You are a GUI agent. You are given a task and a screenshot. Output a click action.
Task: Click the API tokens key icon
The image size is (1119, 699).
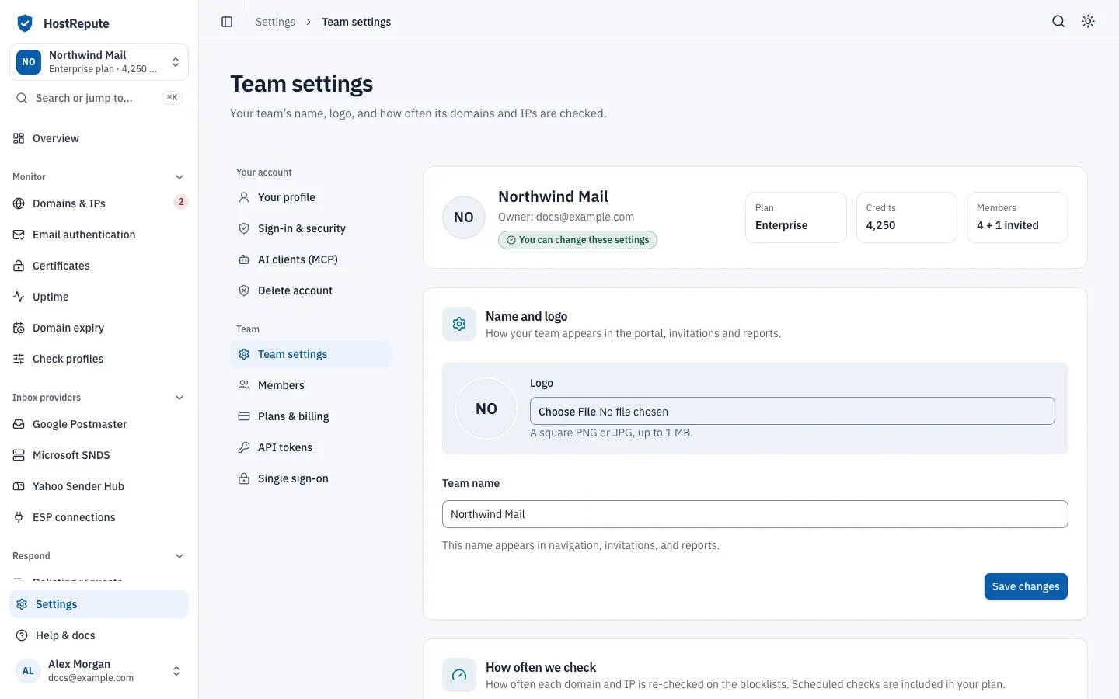click(x=244, y=447)
